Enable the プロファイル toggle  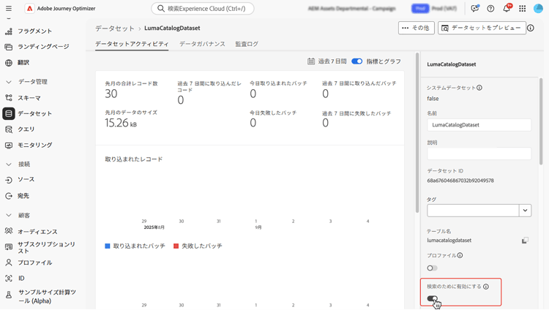[432, 268]
